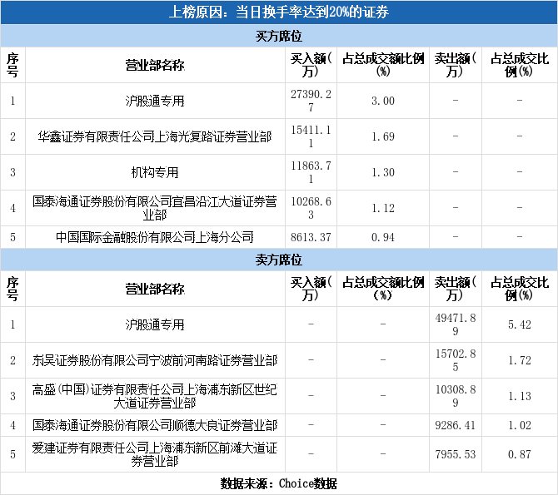Click the buy ratio 3.00

[x=383, y=101]
